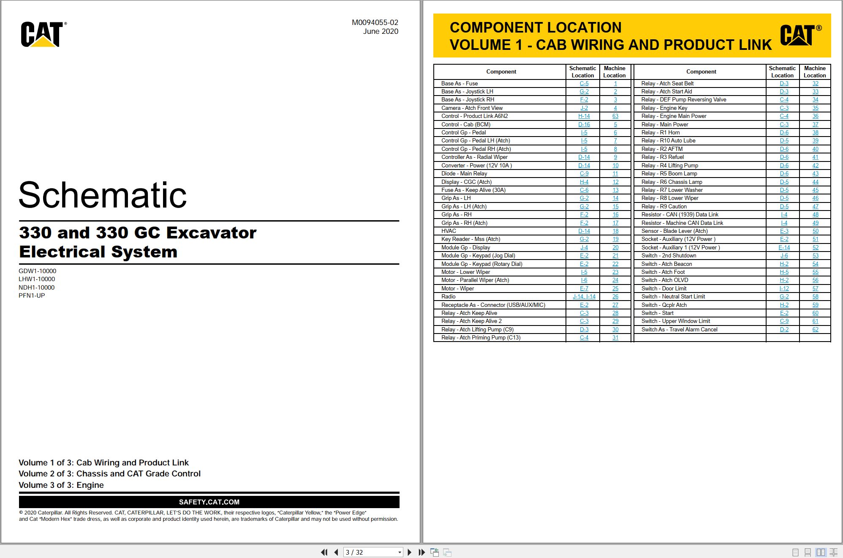Open schematic link D-3 for Relay - Atch Seat Belt
843x558 pixels.
tap(784, 83)
